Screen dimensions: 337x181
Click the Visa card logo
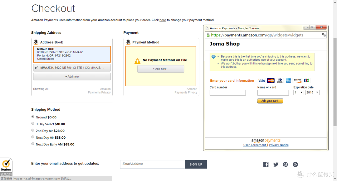coord(261,81)
